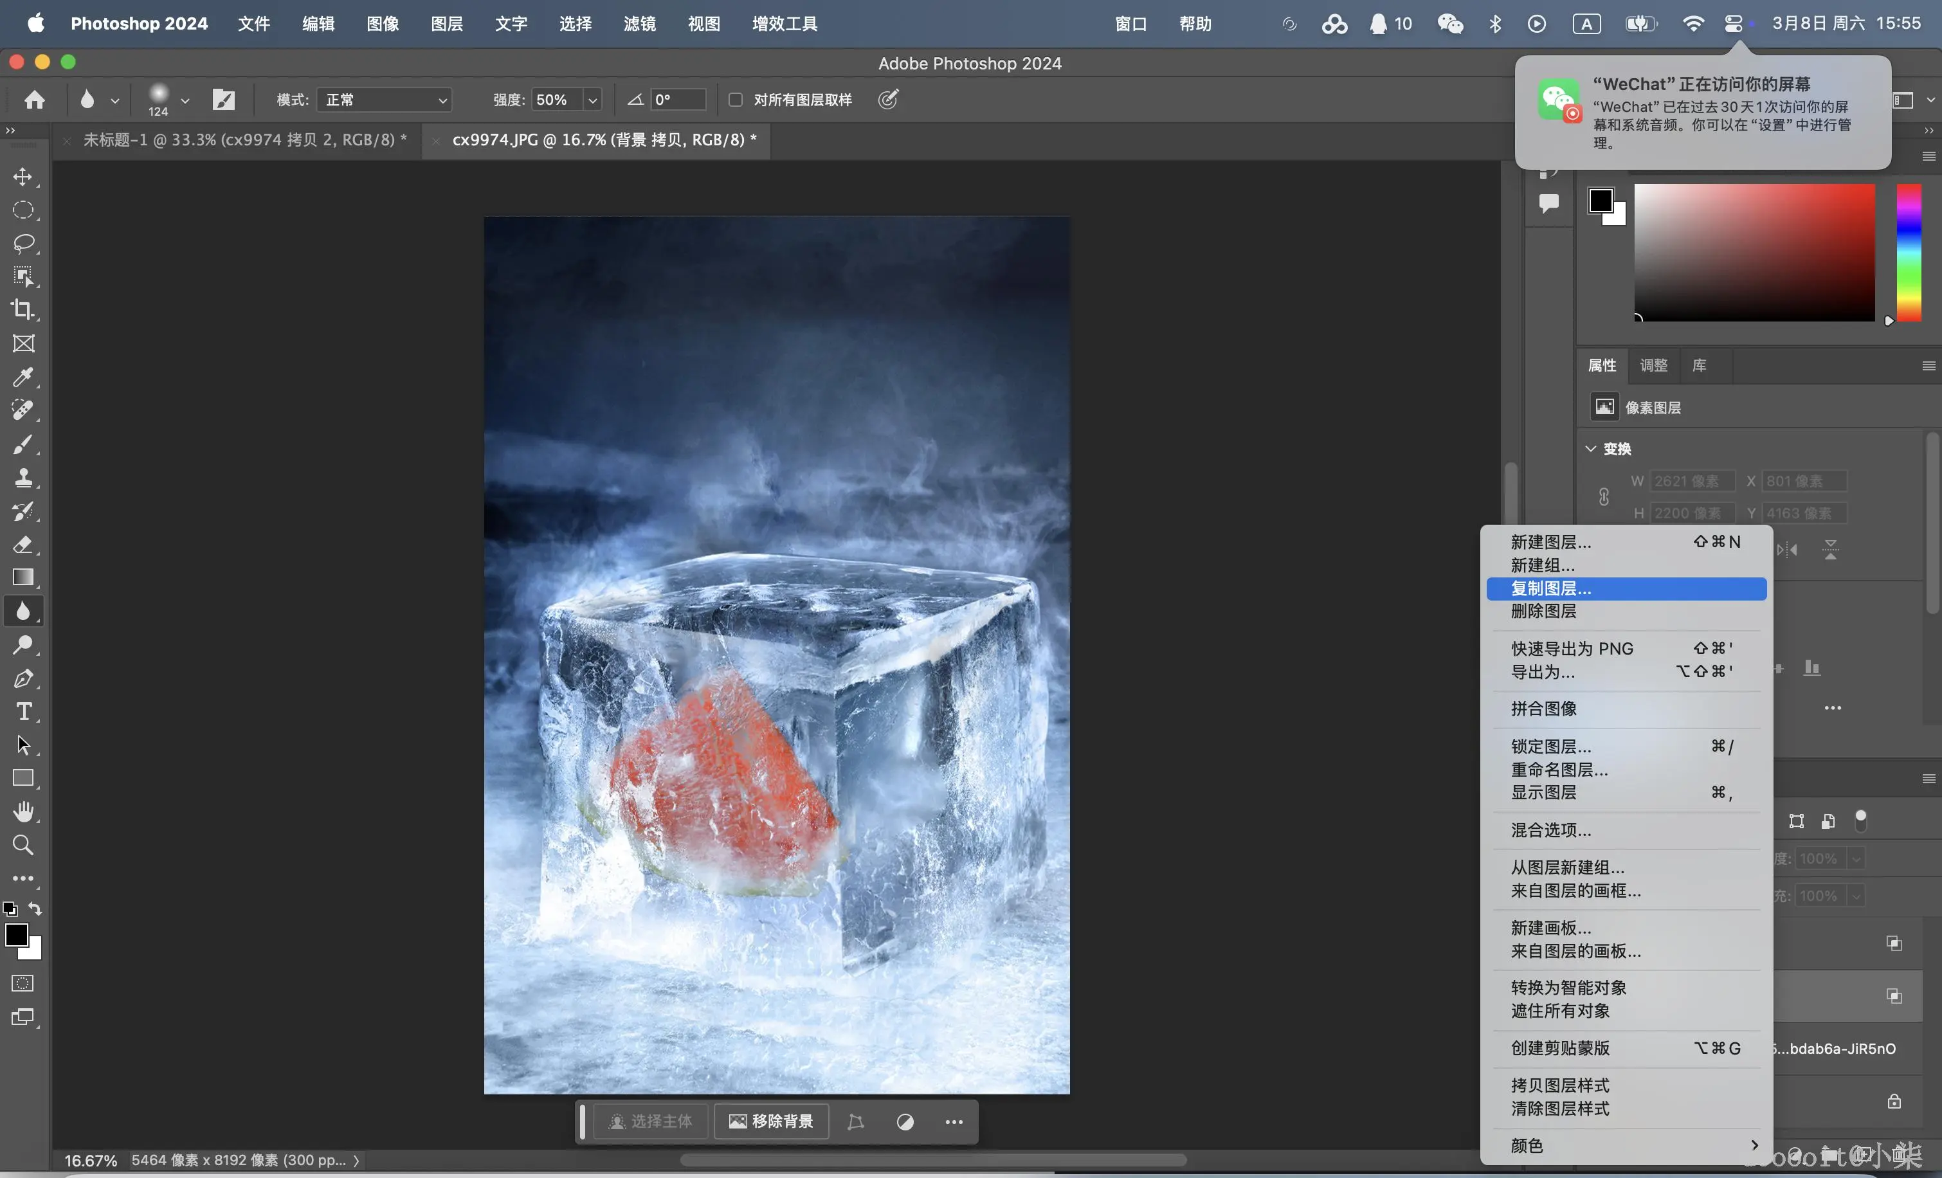Enable 对所有图层取样 checkbox
The height and width of the screenshot is (1178, 1942).
coord(736,100)
